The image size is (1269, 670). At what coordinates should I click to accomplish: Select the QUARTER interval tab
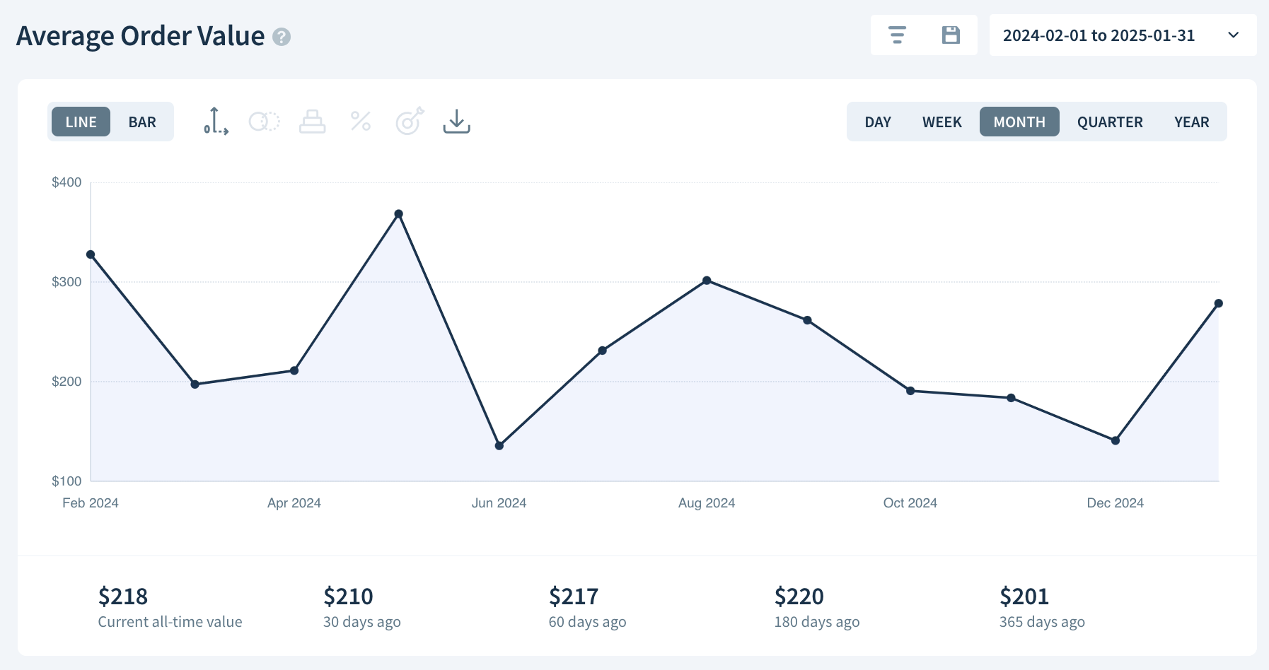1110,122
